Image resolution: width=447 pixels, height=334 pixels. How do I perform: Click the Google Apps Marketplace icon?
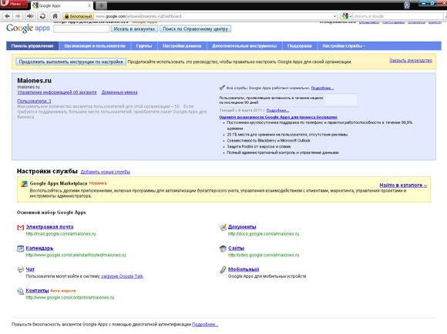(x=24, y=184)
